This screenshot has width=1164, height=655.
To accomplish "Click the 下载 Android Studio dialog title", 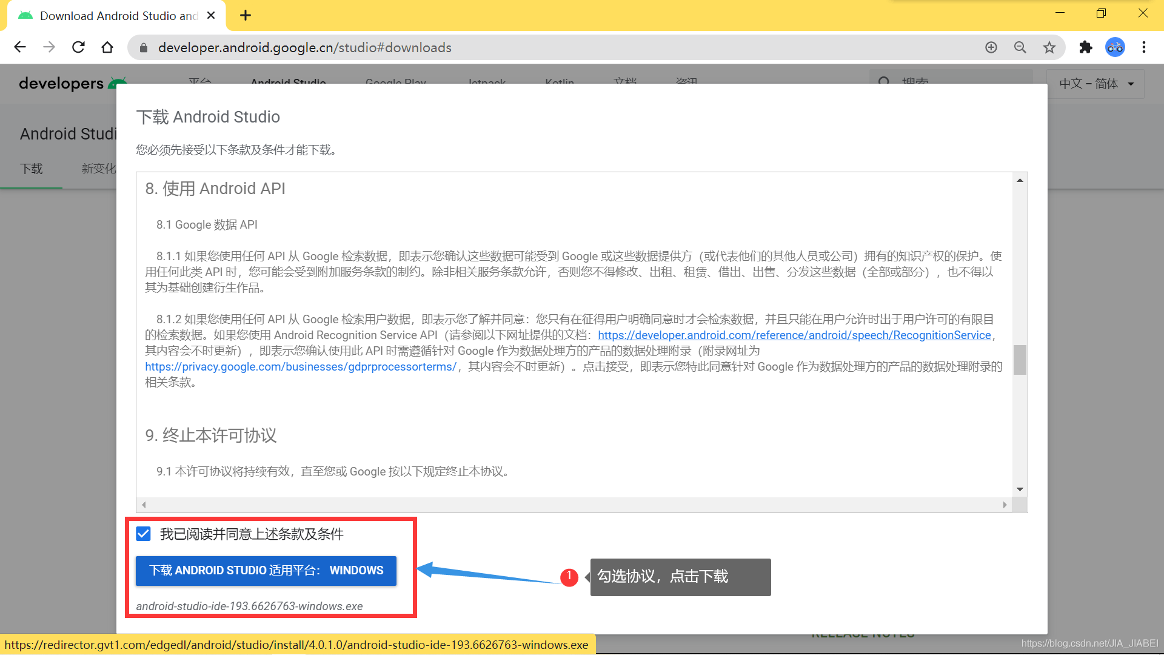I will coord(208,116).
